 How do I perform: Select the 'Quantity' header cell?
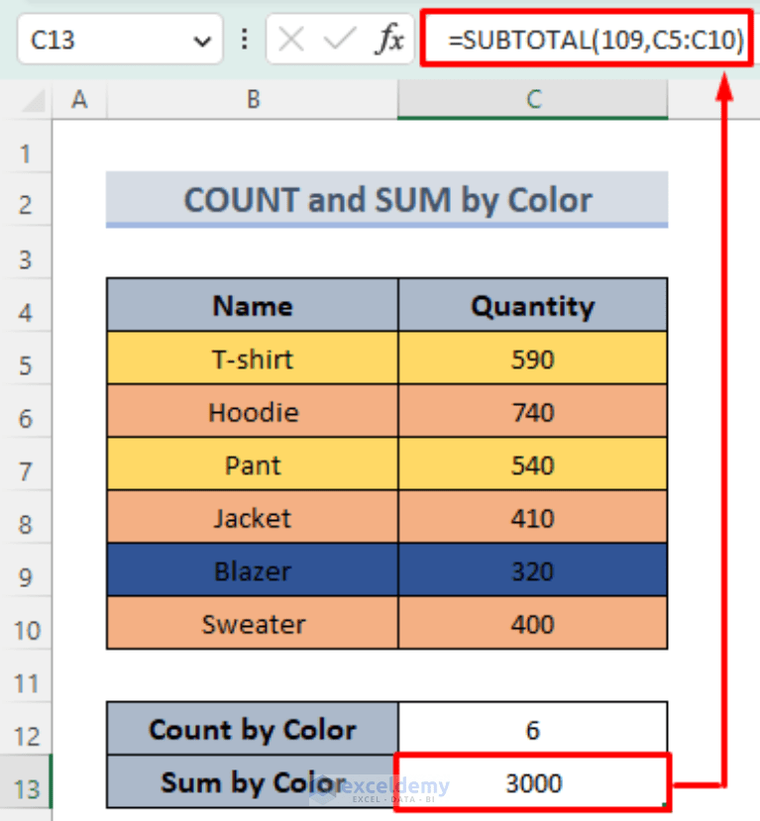(x=533, y=305)
